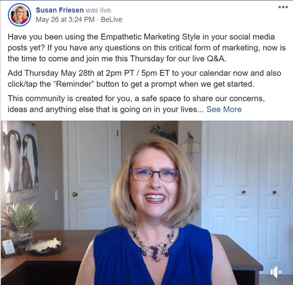Open the May 26 timestamp link
The width and height of the screenshot is (293, 285).
[x=65, y=20]
